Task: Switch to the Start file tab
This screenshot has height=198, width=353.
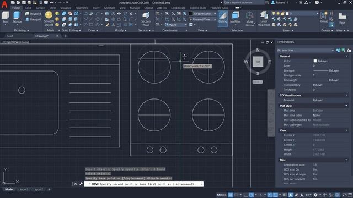Action: click(10, 36)
